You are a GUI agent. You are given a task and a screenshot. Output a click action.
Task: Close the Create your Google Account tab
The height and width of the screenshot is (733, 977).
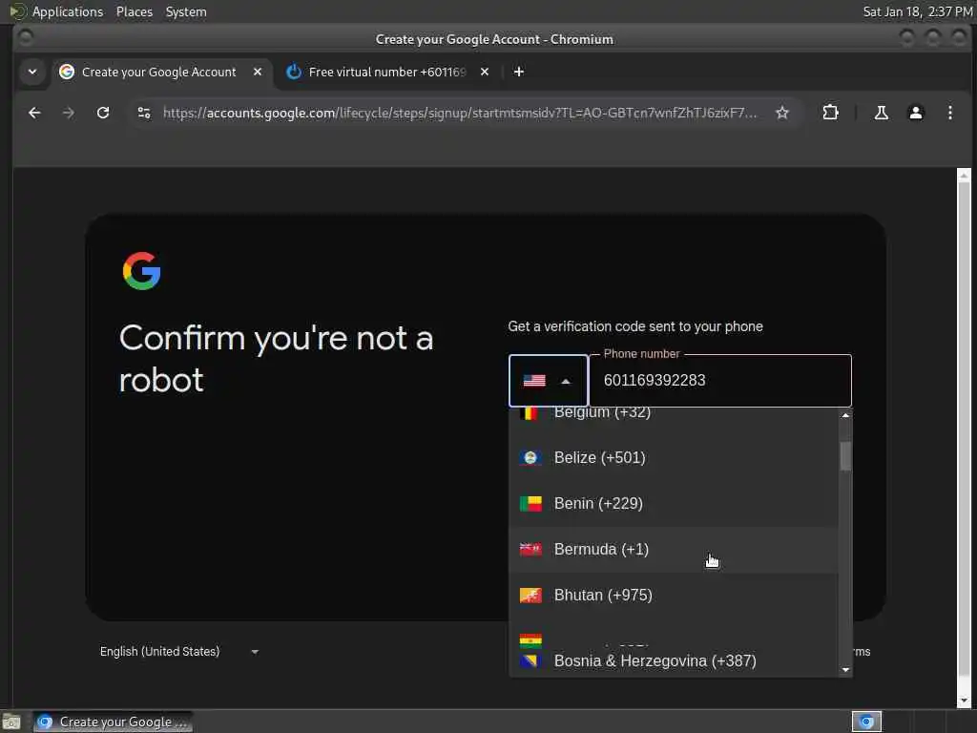tap(258, 72)
